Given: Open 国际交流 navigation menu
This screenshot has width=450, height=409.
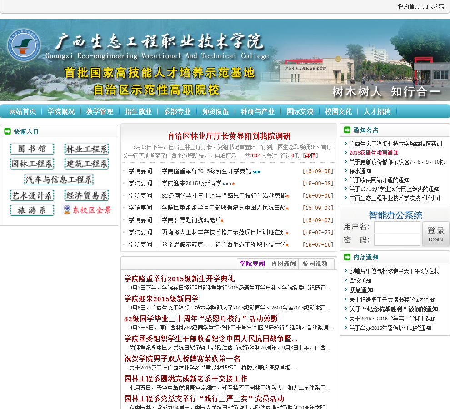Looking at the screenshot, I should (300, 111).
